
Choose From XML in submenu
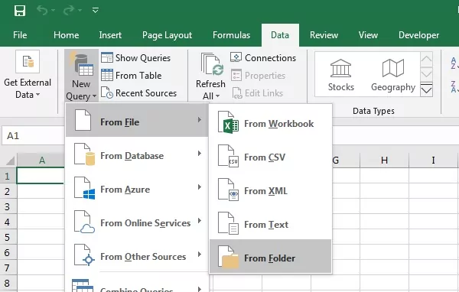[x=271, y=190]
